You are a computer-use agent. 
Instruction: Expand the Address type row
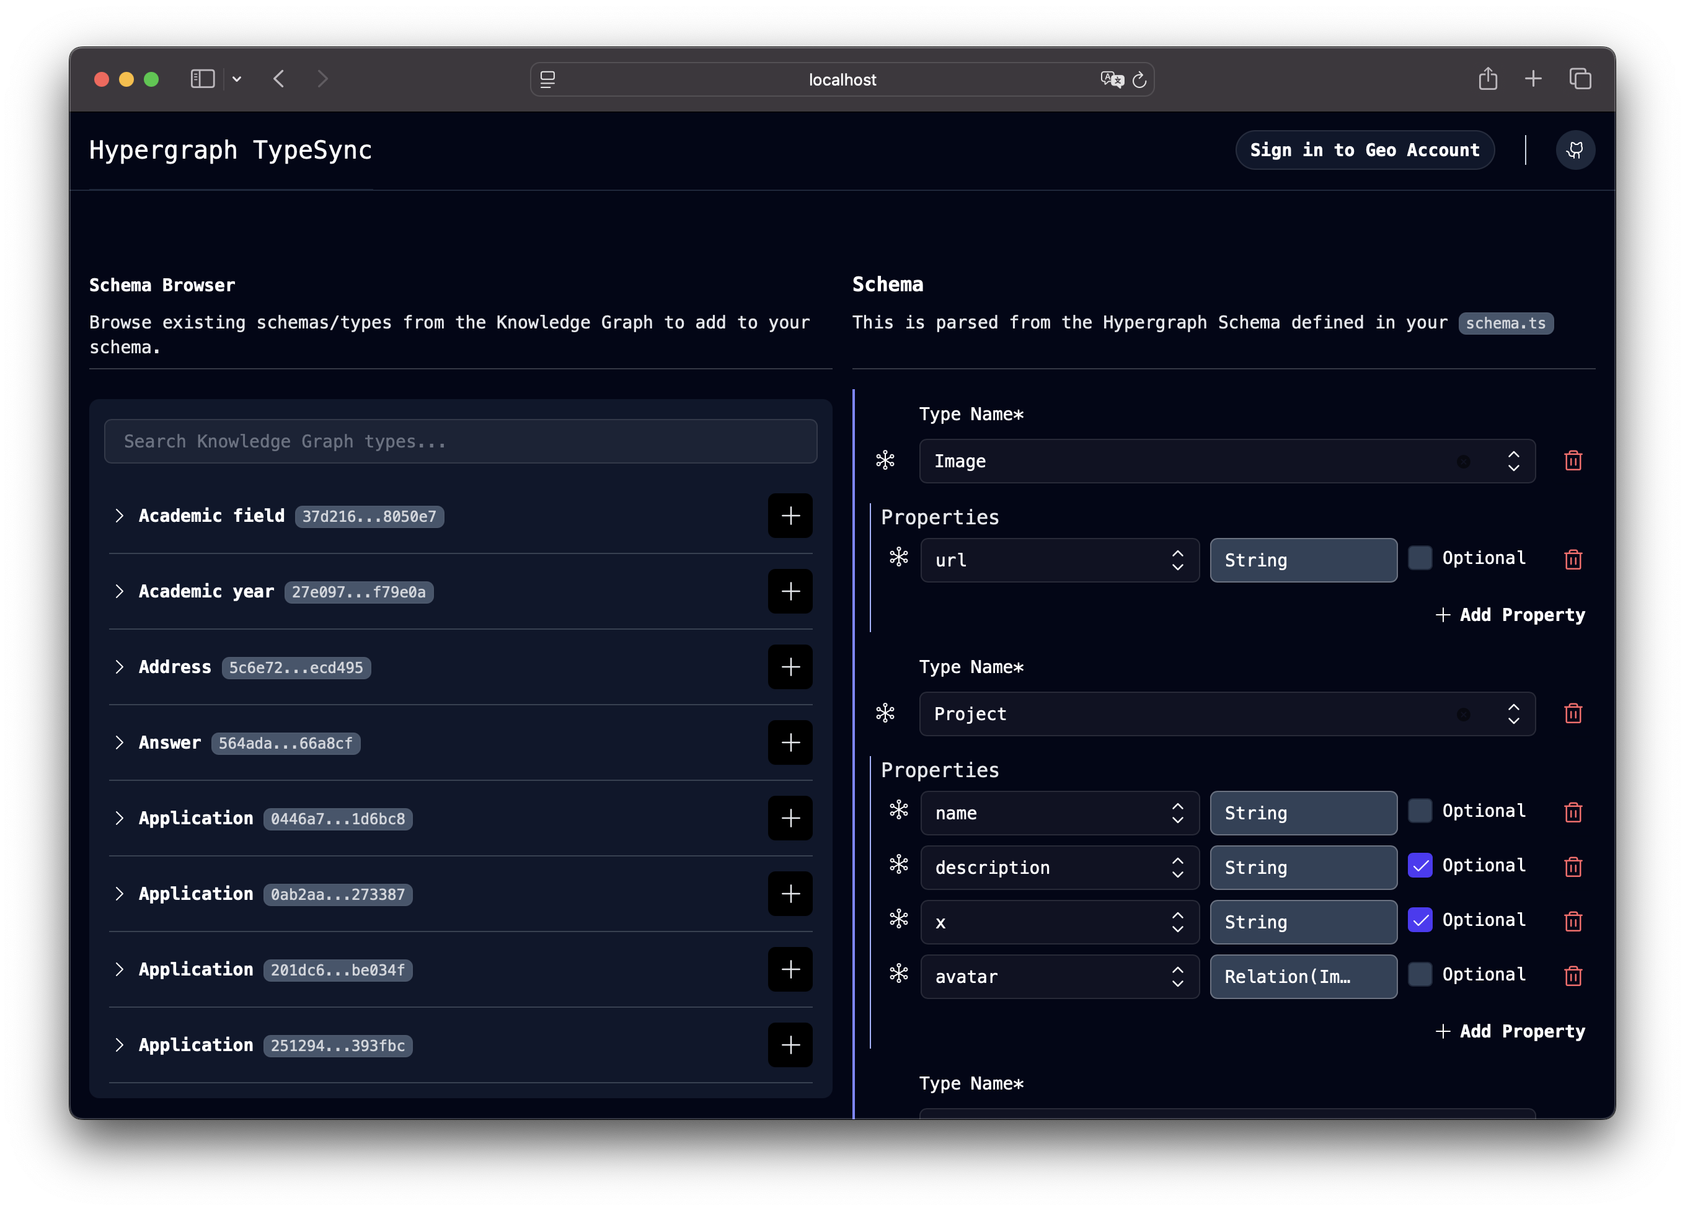pos(120,667)
